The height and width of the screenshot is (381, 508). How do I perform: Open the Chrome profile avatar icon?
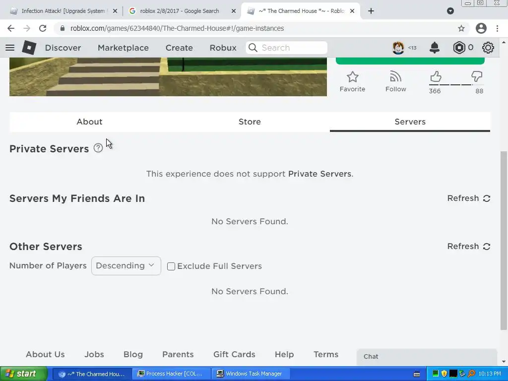point(481,28)
